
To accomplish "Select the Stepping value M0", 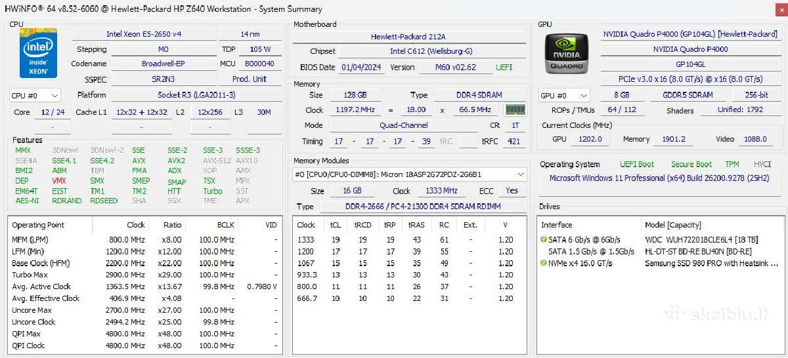I will 163,49.
